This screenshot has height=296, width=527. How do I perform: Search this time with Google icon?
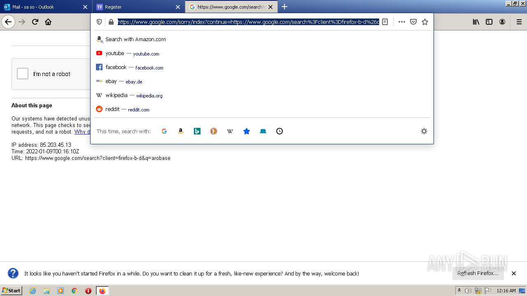164,131
